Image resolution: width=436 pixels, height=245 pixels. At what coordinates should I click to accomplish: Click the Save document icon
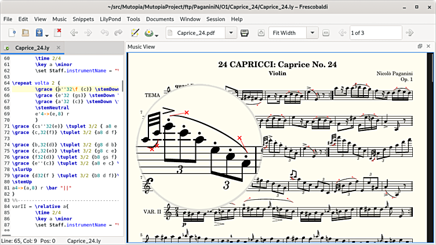click(39, 33)
